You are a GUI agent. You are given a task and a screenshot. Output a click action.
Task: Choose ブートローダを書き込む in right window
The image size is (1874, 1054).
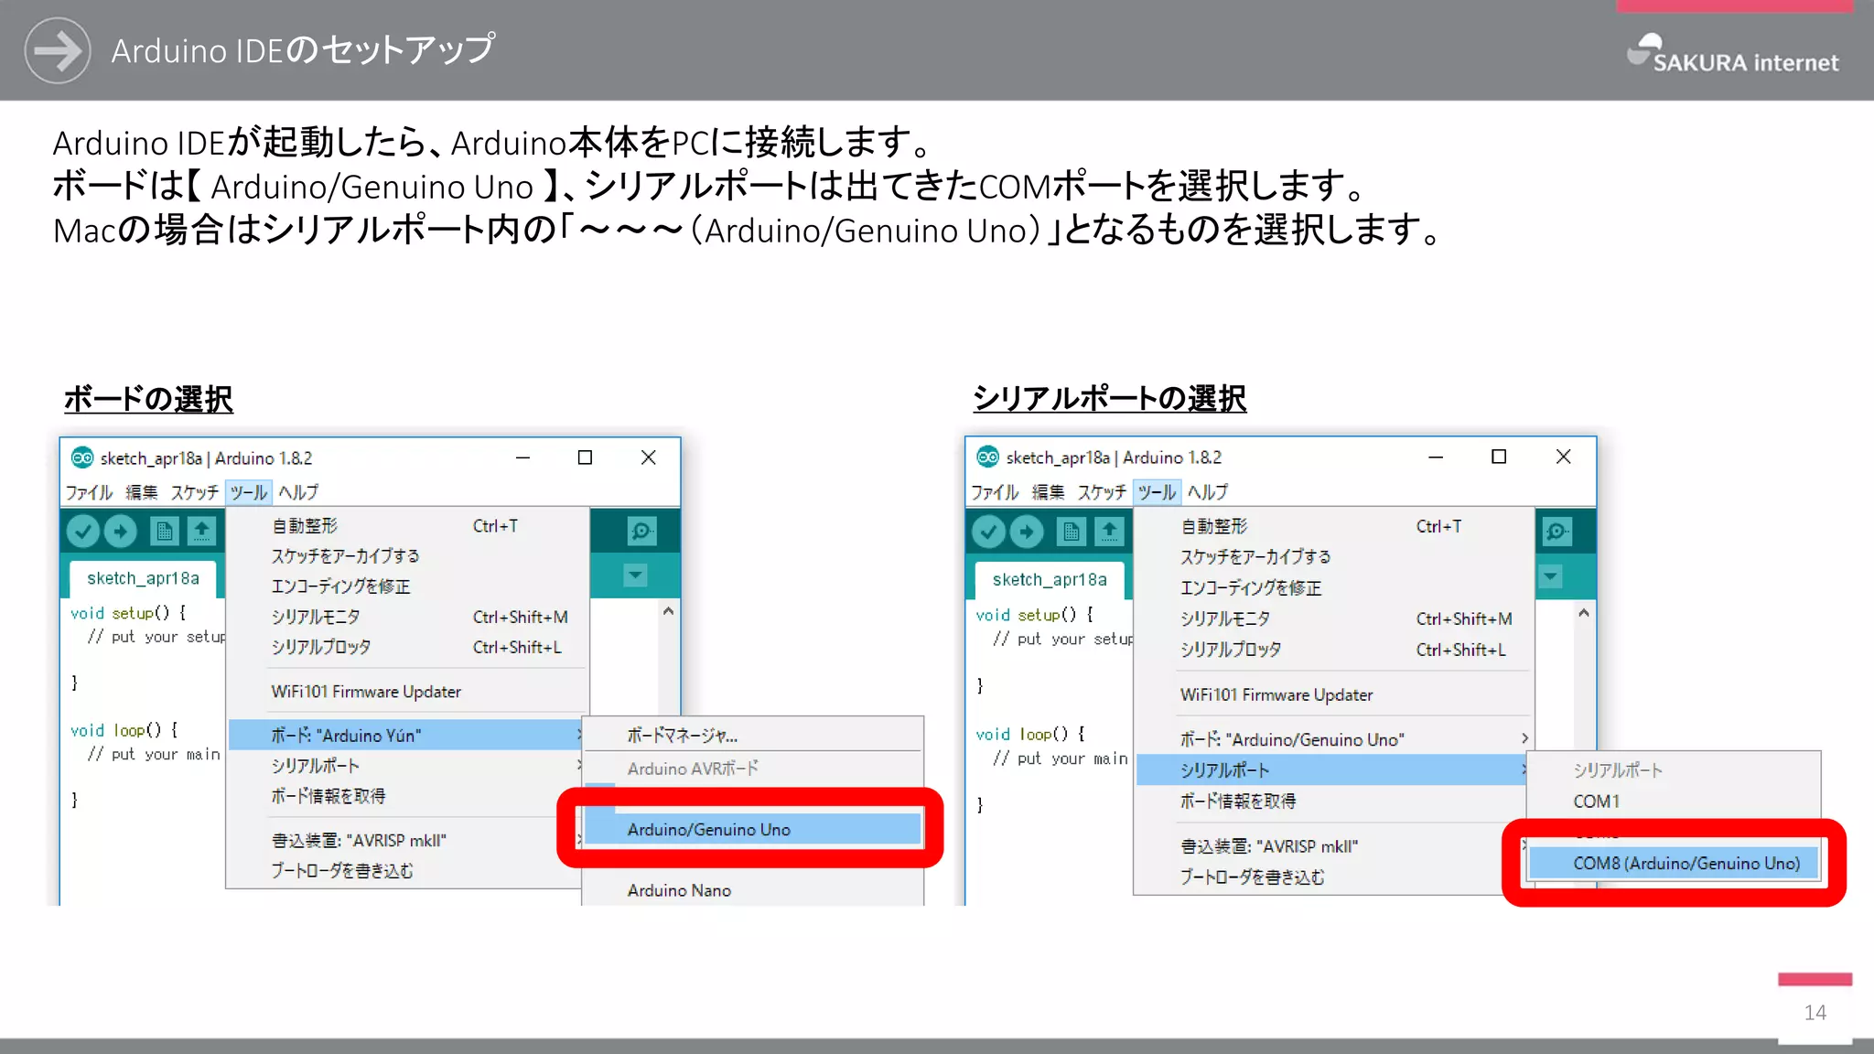(x=1333, y=877)
